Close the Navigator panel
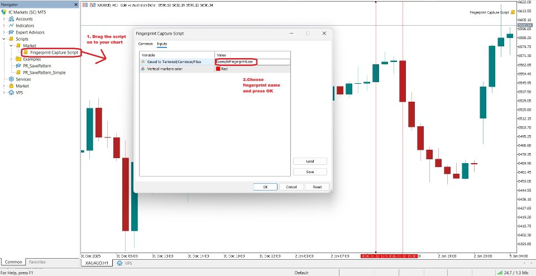 [76, 5]
